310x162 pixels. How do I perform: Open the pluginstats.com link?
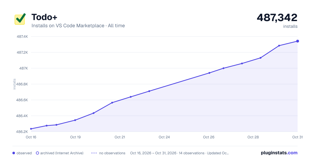tap(279, 153)
